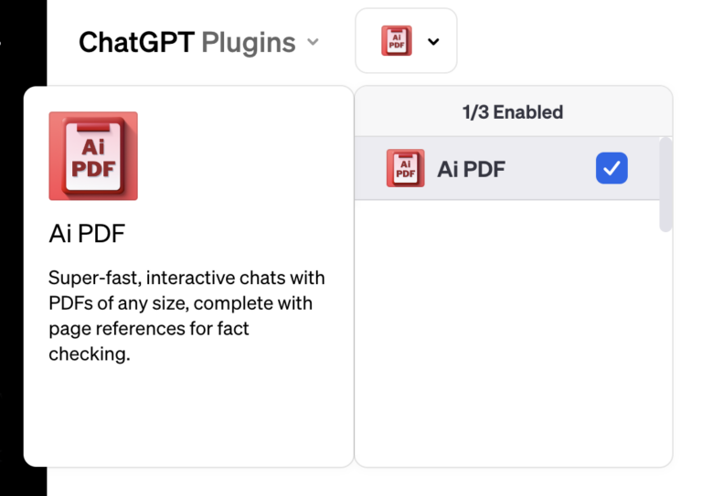Click the 1/3 Enabled header
Screen dimensions: 702x496
(512, 112)
